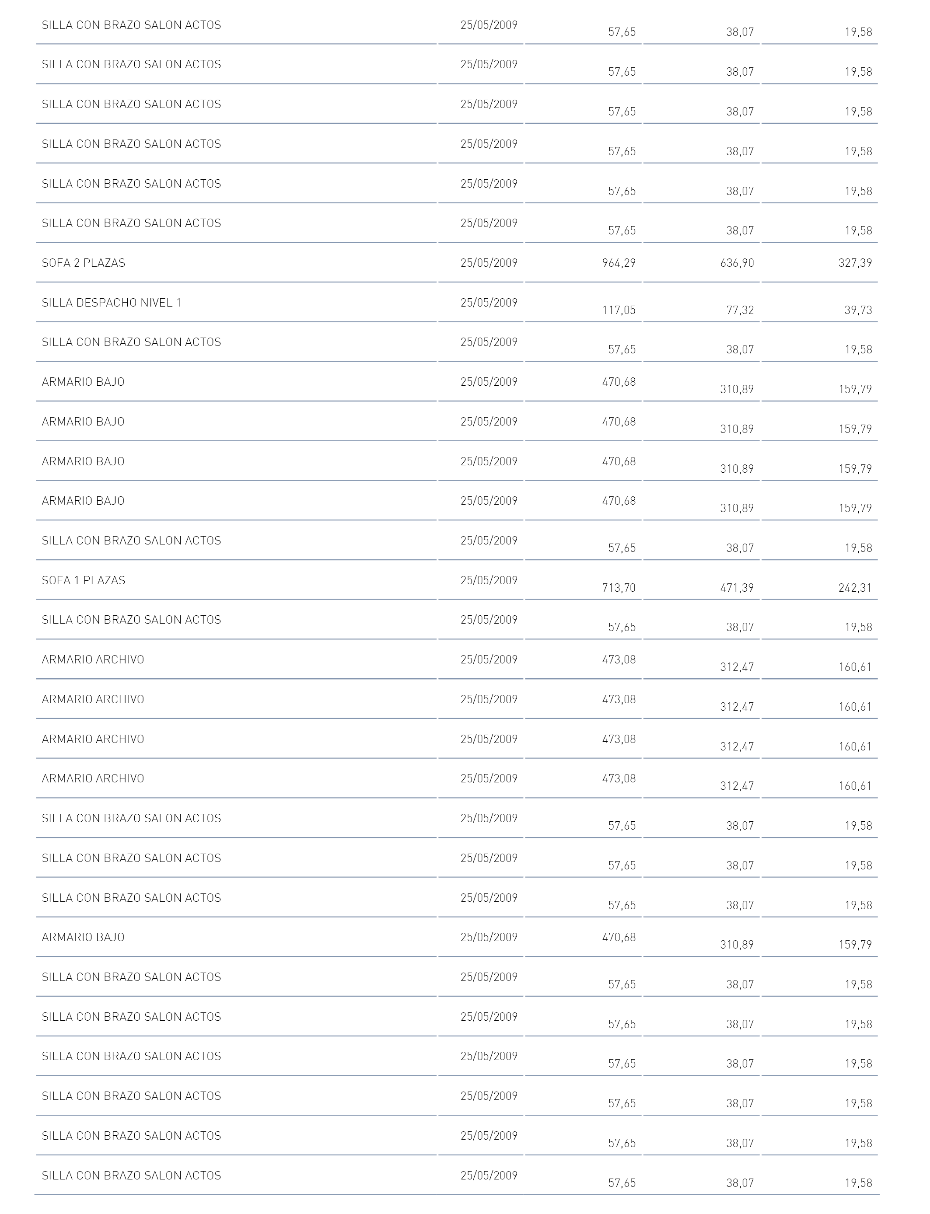Viewport: 930px width, 1214px height.
Task: Select the SOFA 1 PLAZAS description
Action: [84, 580]
